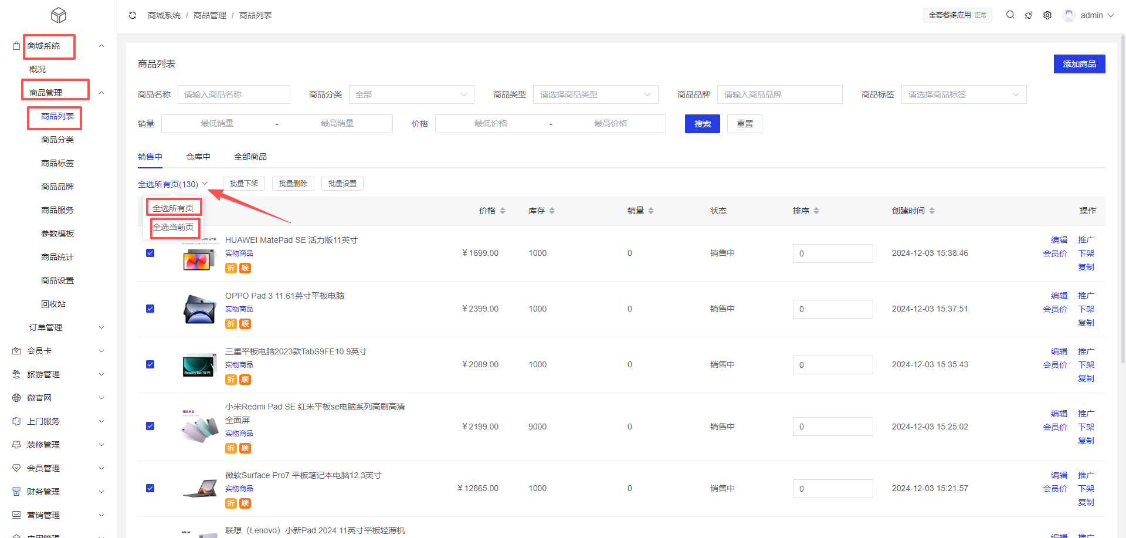
Task: Click the OPPO Pad 3 product thumbnail
Action: (x=199, y=309)
